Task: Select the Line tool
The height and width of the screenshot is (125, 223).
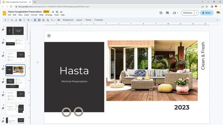Action: coord(52,20)
